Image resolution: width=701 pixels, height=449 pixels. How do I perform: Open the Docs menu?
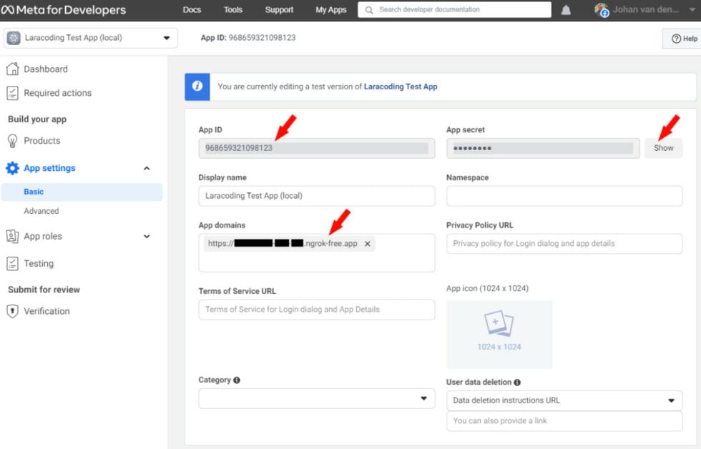click(192, 10)
